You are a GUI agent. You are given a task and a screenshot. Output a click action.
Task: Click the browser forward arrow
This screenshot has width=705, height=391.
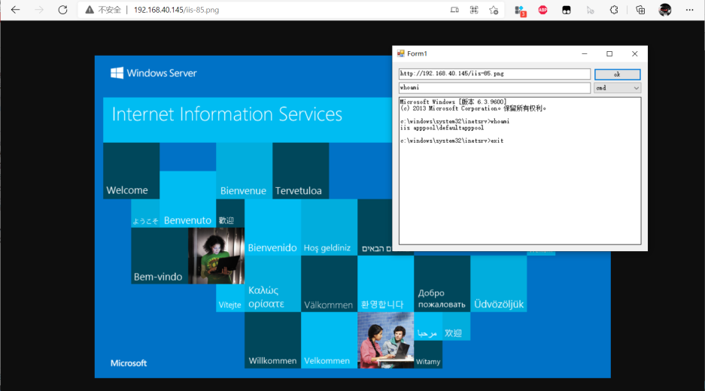(39, 10)
